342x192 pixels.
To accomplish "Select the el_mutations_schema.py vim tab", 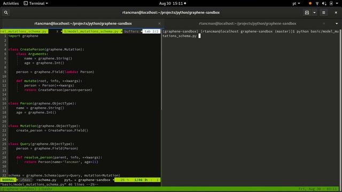I will pyautogui.click(x=24, y=31).
